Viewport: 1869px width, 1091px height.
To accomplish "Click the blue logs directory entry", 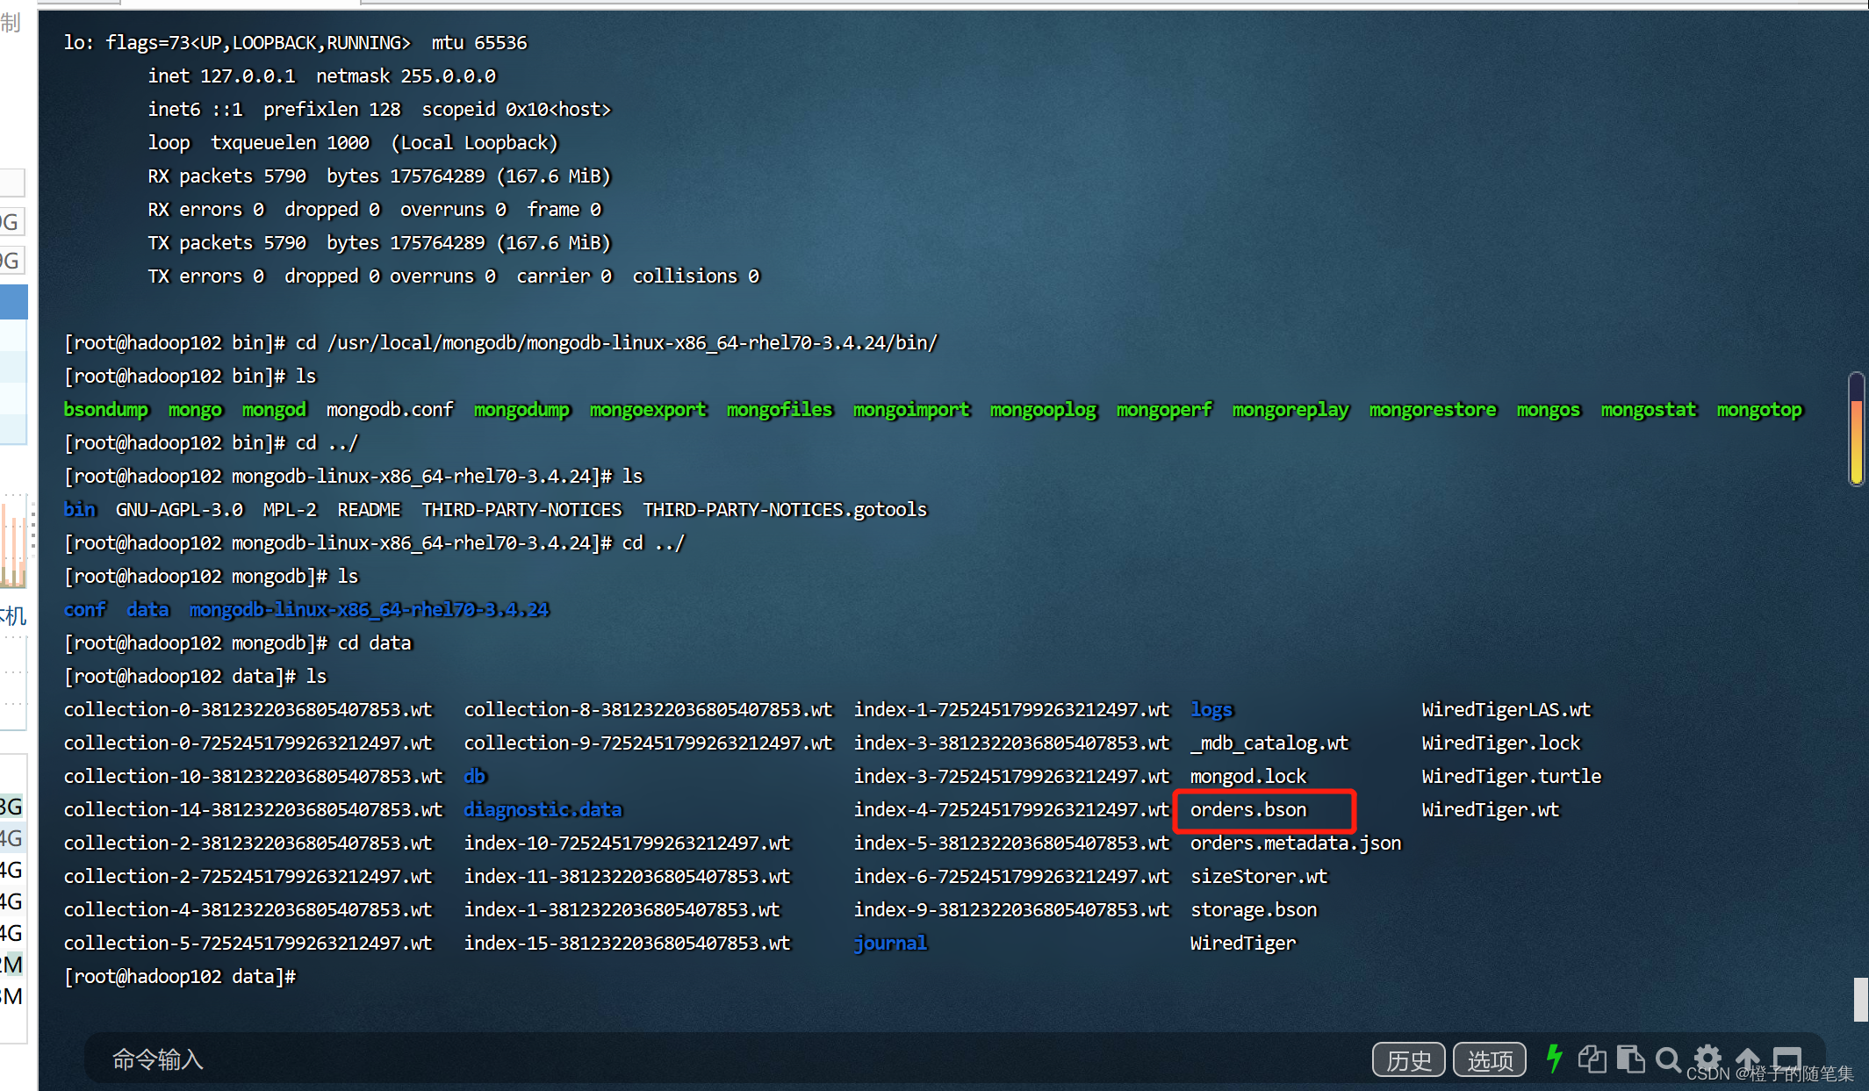I will click(1211, 709).
